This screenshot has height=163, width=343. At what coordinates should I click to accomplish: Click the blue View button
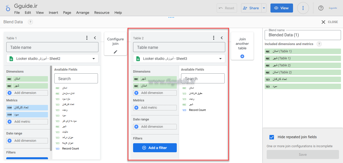[x=281, y=8]
